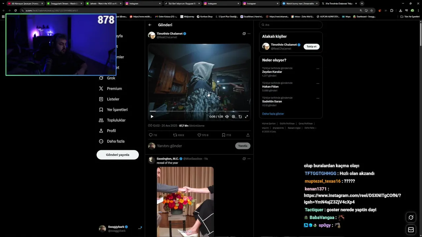Image resolution: width=422 pixels, height=237 pixels.
Task: Open Profil in the sidebar
Action: 107,131
